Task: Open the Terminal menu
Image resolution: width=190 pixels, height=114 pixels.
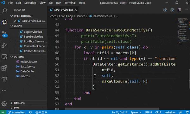Action: click(x=70, y=3)
